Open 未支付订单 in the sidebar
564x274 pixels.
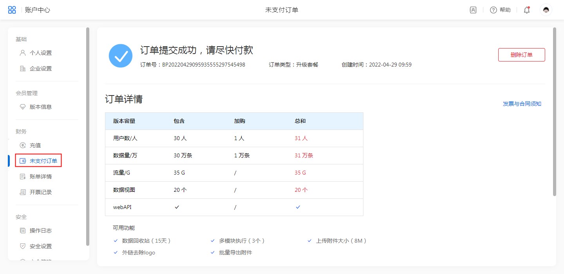coord(43,161)
